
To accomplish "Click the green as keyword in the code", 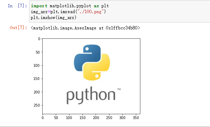I will click(x=96, y=6).
